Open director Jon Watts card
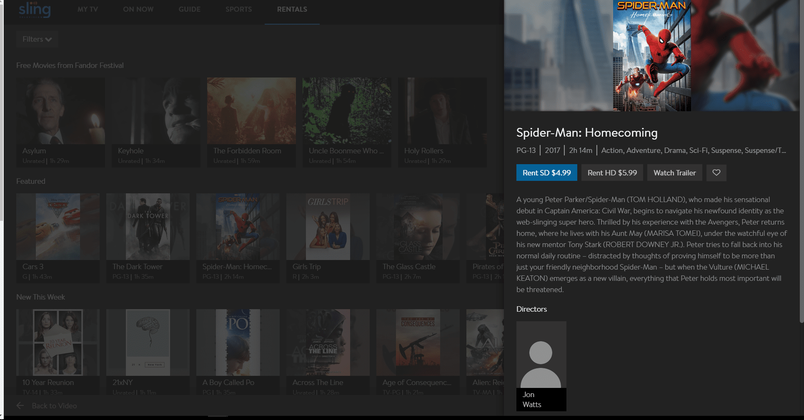804x420 pixels. [541, 366]
